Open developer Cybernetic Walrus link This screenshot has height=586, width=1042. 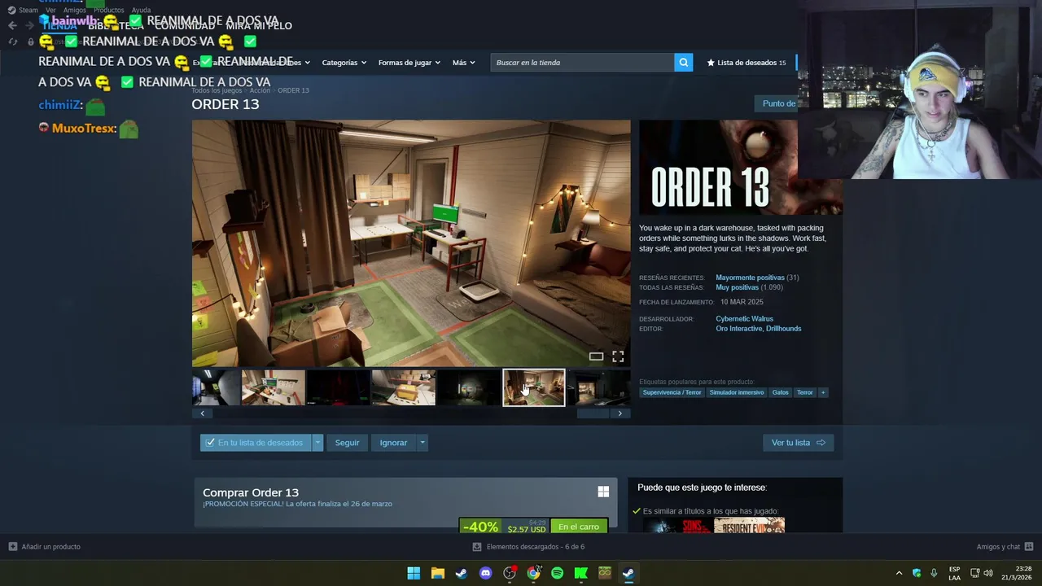(744, 319)
